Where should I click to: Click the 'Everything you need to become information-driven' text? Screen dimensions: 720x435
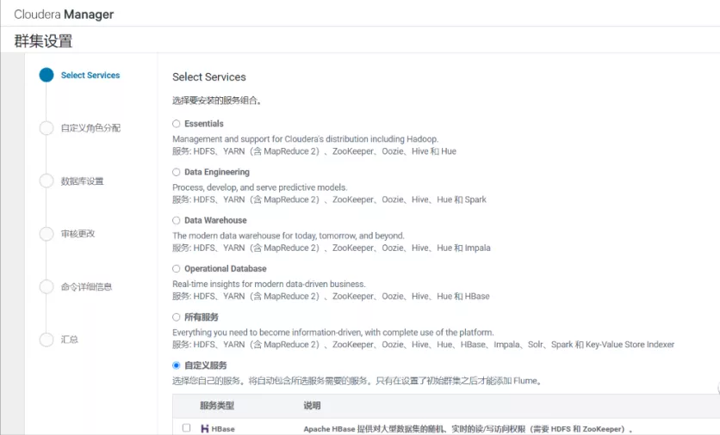tap(333, 333)
